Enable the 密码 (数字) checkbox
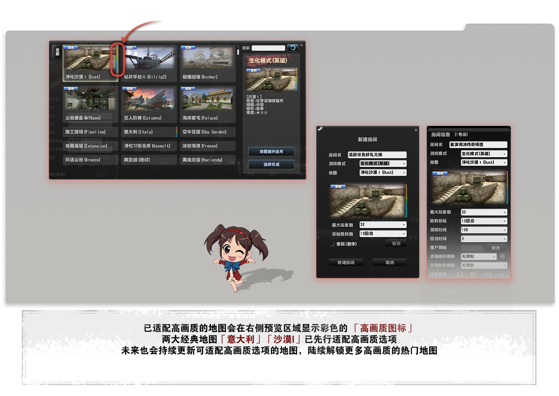The width and height of the screenshot is (559, 396). pos(332,244)
